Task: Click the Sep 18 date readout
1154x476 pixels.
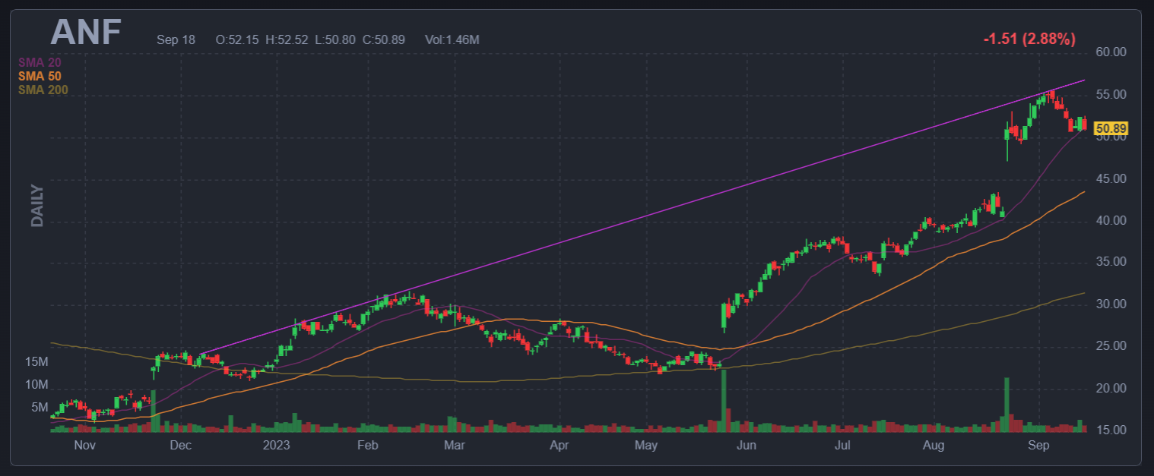Action: click(x=176, y=39)
